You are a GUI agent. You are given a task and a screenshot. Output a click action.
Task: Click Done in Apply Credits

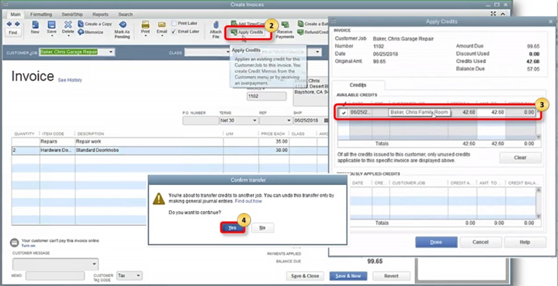point(436,242)
